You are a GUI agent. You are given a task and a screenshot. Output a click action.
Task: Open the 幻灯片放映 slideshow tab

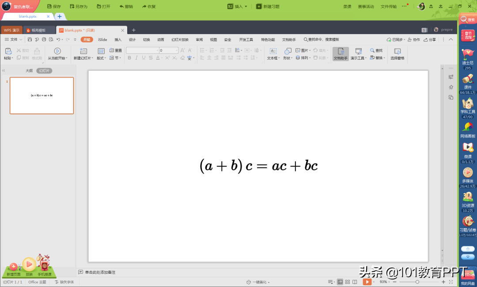[x=180, y=40]
